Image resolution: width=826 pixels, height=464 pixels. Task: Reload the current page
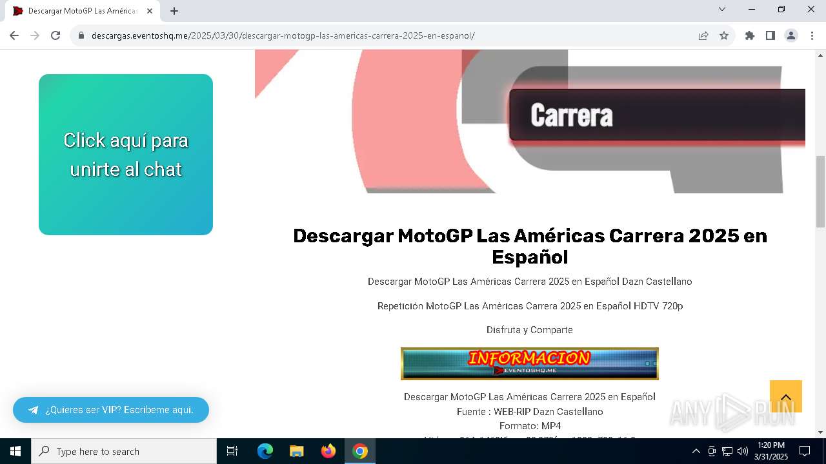(55, 35)
